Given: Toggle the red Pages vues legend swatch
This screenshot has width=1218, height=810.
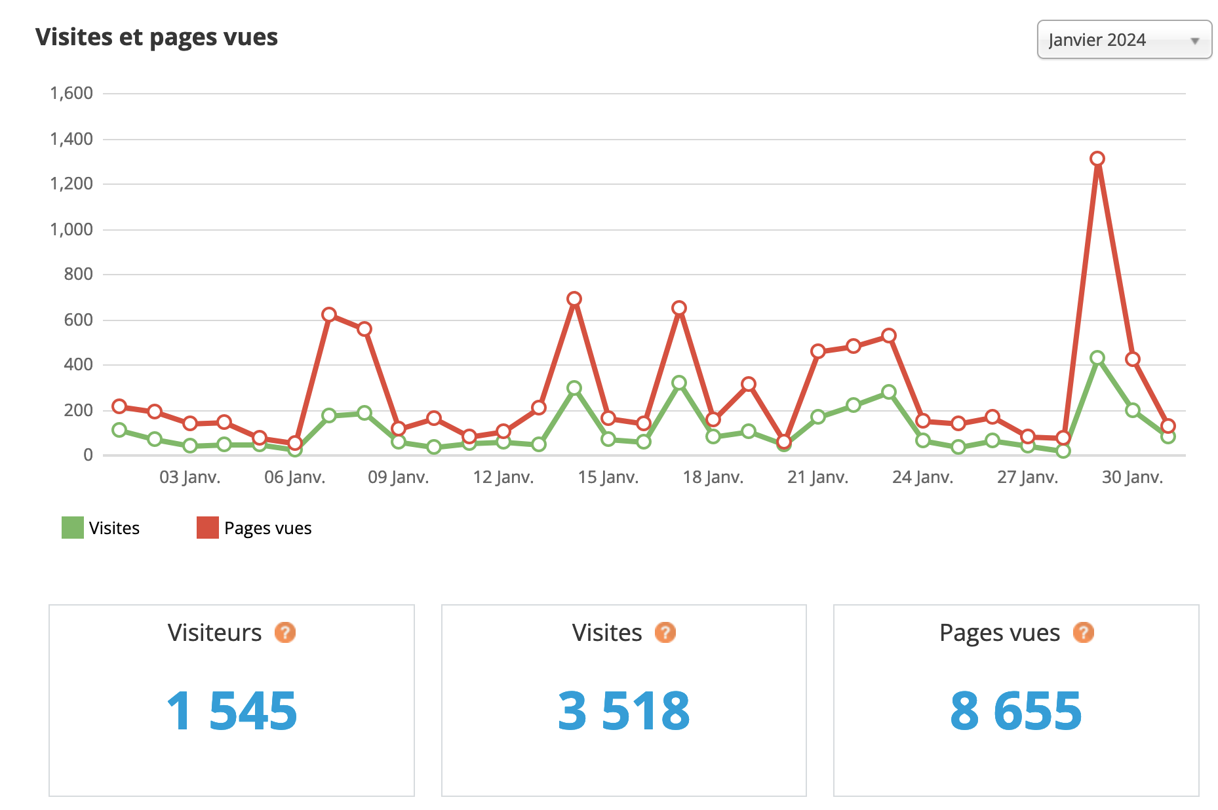Looking at the screenshot, I should [208, 528].
